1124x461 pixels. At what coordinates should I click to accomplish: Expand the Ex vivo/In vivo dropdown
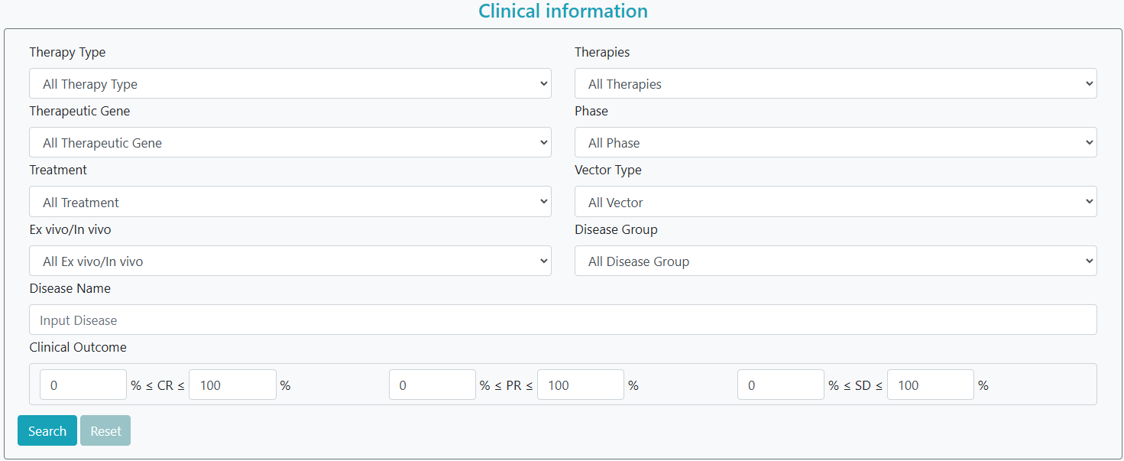[x=290, y=261]
